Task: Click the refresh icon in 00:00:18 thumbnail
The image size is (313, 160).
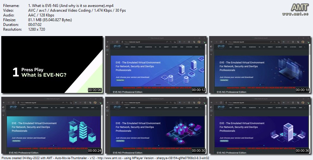Action: click(x=221, y=42)
